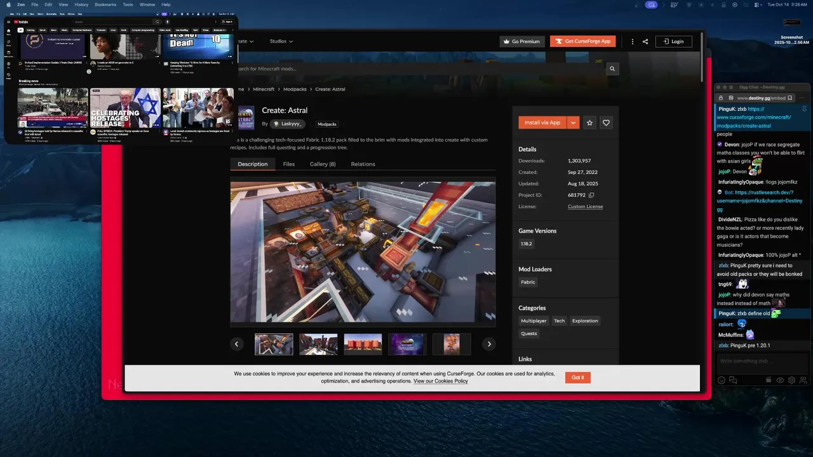Expand the Studios dropdown in the CurseForge header
The height and width of the screenshot is (457, 813).
coord(281,41)
